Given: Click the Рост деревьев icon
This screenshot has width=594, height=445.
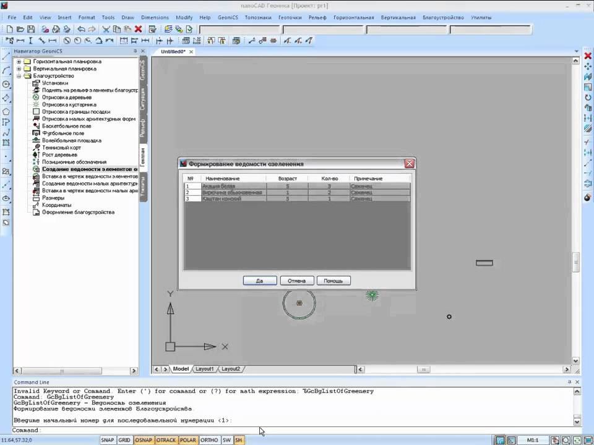Looking at the screenshot, I should [36, 155].
